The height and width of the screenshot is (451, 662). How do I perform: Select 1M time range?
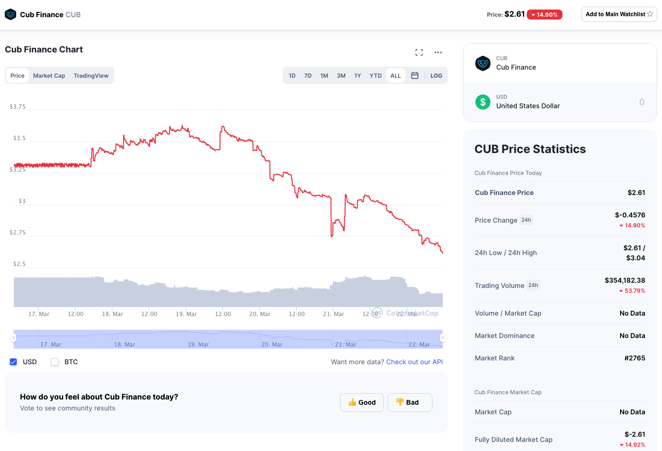coord(324,75)
